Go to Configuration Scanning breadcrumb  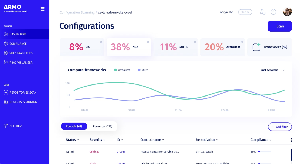point(77,12)
